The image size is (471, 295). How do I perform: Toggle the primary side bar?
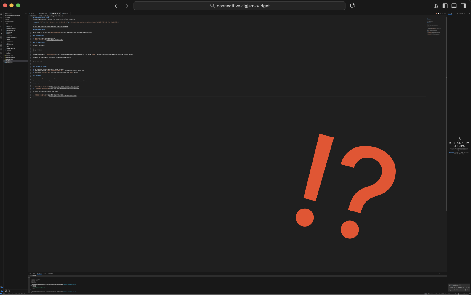click(445, 6)
